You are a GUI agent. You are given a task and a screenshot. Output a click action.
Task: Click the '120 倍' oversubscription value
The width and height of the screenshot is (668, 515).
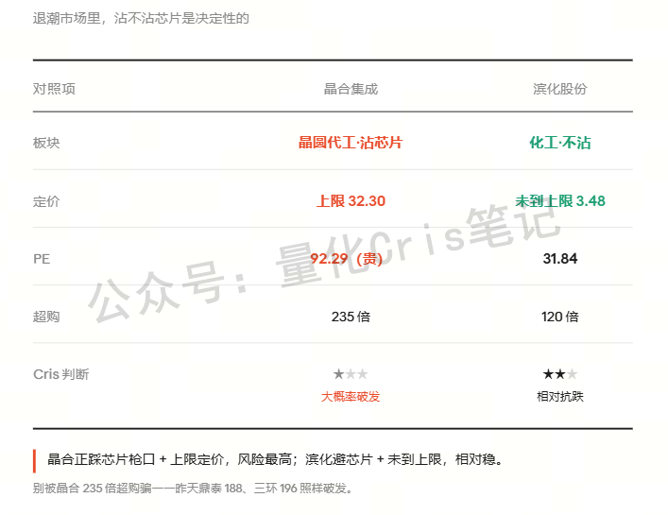(x=559, y=317)
